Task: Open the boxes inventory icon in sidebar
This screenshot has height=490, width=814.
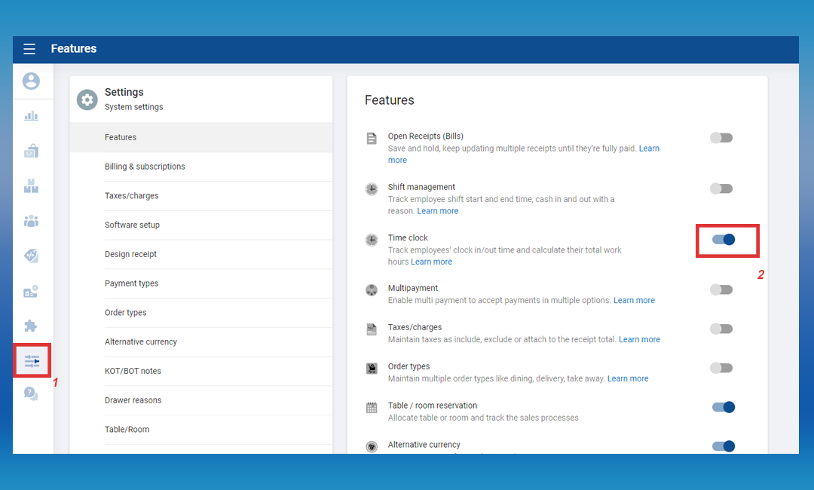Action: pos(31,186)
